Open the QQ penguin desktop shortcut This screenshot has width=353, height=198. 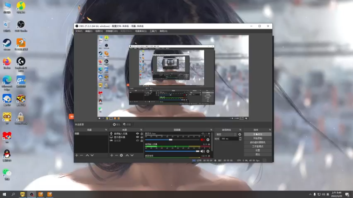(x=7, y=156)
